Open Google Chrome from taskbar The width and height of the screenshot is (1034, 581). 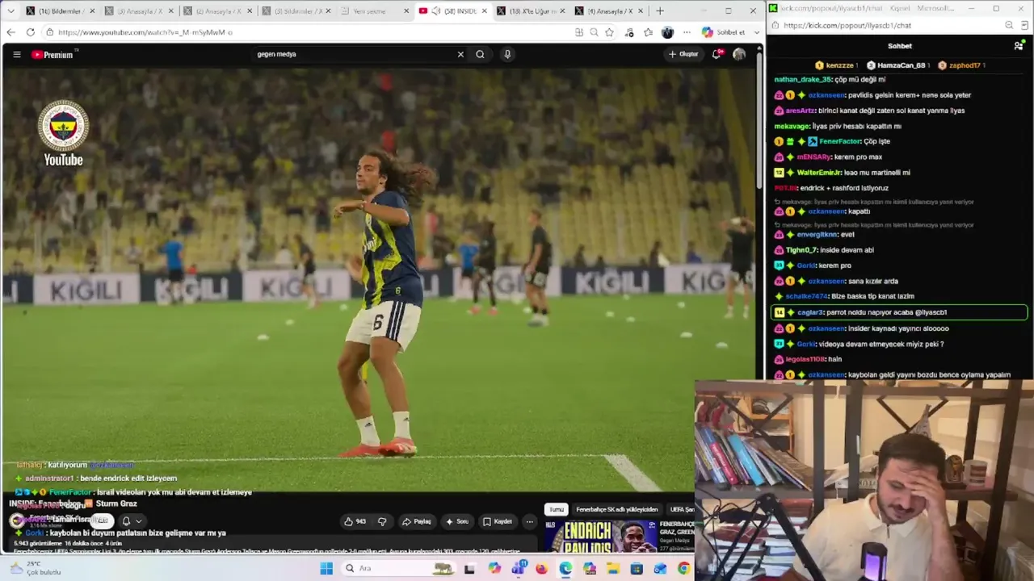(684, 568)
